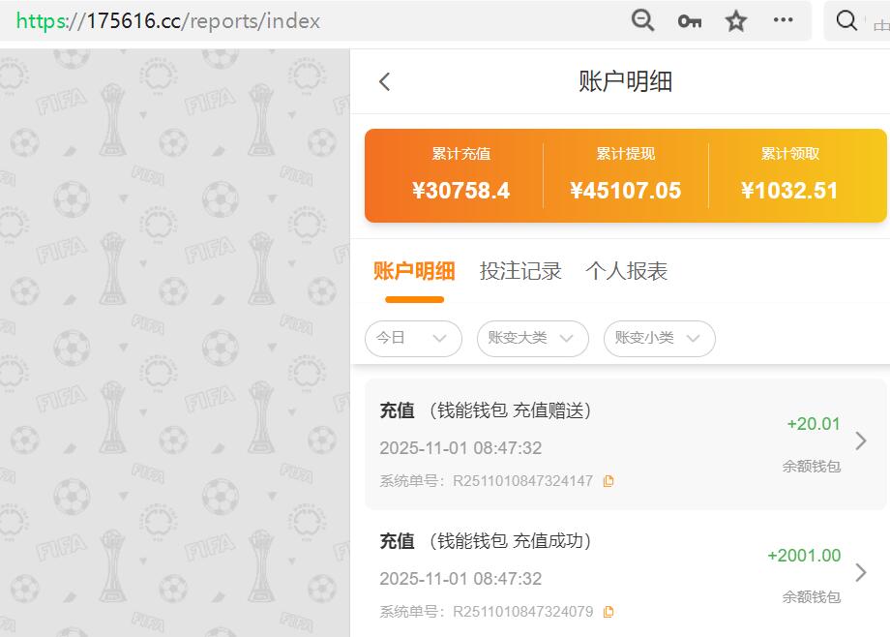Screen dimensions: 890x637
Task: Copy order number R2511010847324079 via copy icon
Action: tap(608, 612)
